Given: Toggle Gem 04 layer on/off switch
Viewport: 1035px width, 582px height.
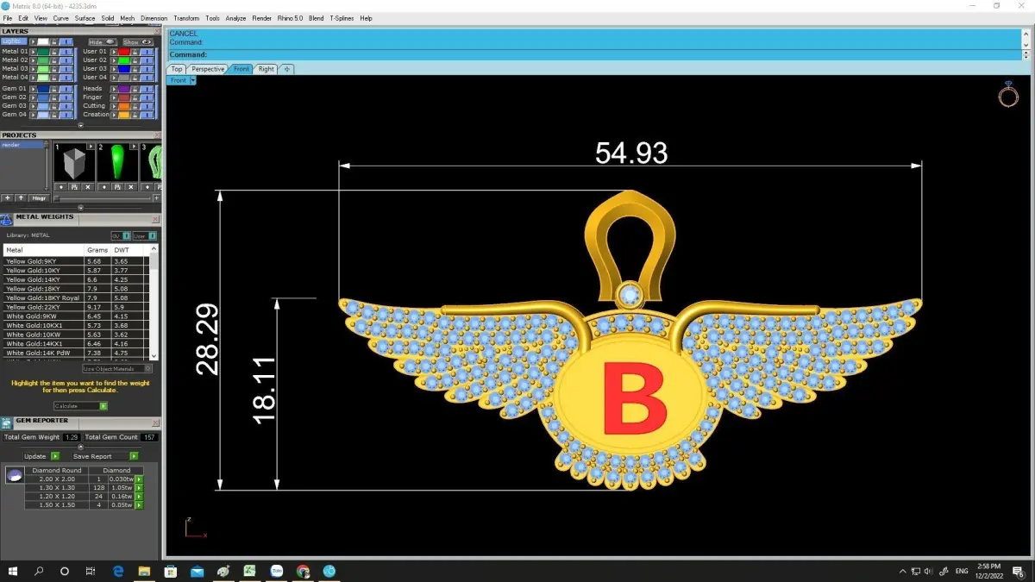Looking at the screenshot, I should pos(66,115).
